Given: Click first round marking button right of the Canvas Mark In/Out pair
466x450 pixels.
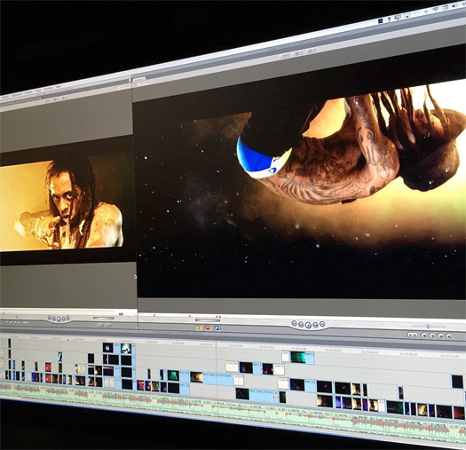Looking at the screenshot, I should [424, 336].
